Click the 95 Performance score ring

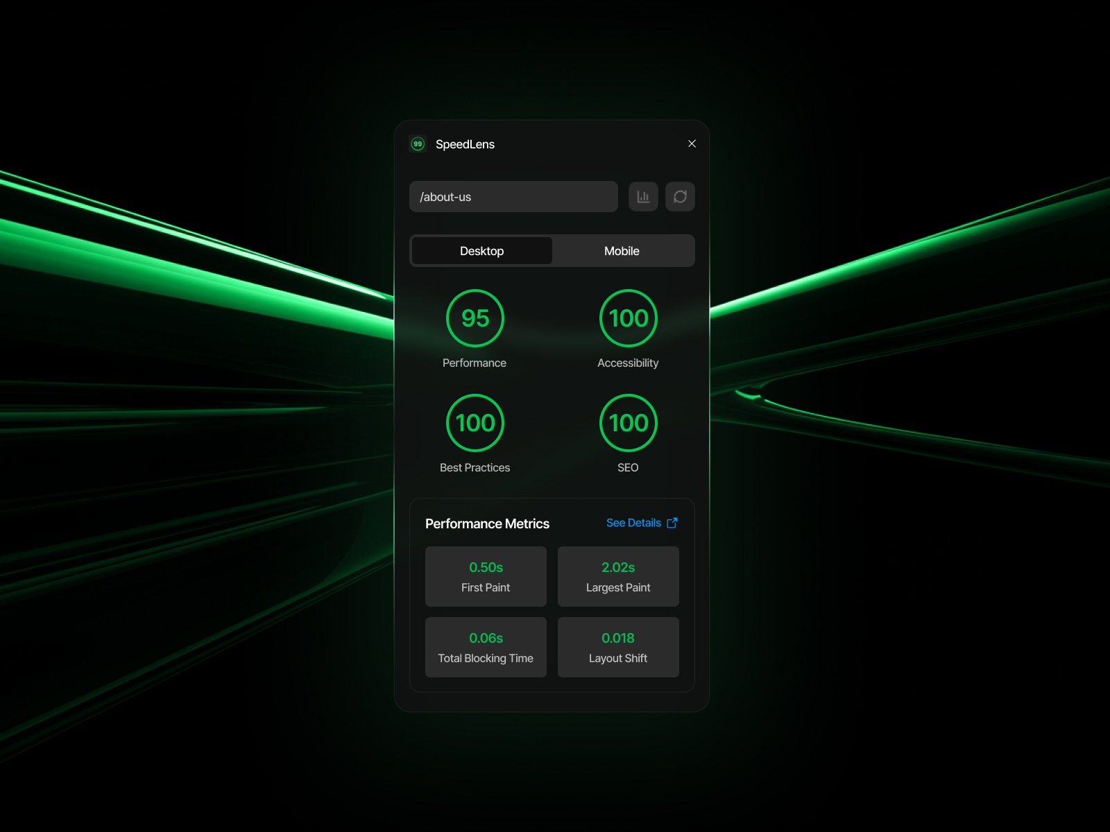tap(475, 318)
